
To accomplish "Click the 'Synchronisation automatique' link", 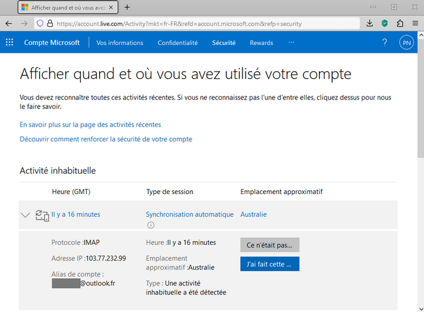I will click(190, 214).
